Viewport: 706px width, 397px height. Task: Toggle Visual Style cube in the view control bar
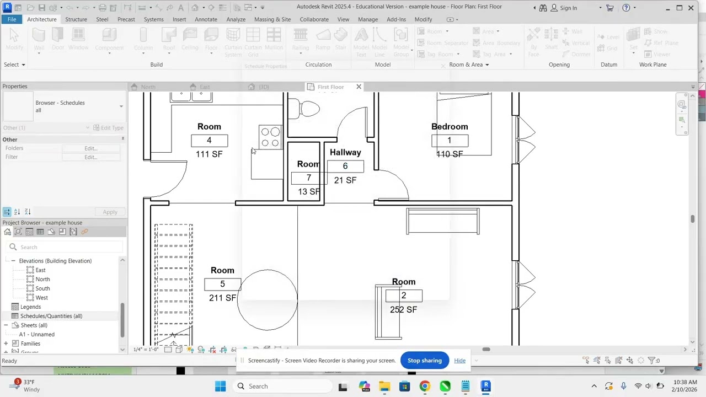tap(179, 350)
